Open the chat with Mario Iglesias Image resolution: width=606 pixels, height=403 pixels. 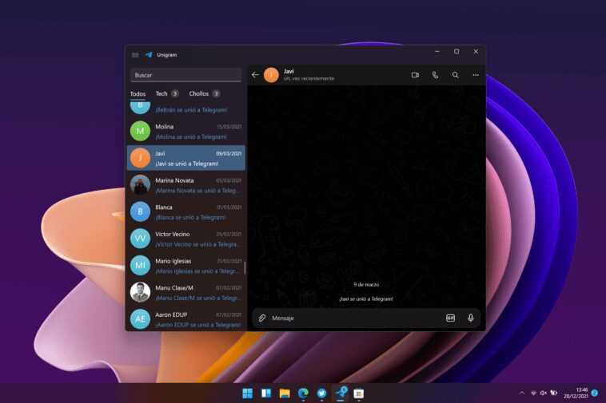186,265
